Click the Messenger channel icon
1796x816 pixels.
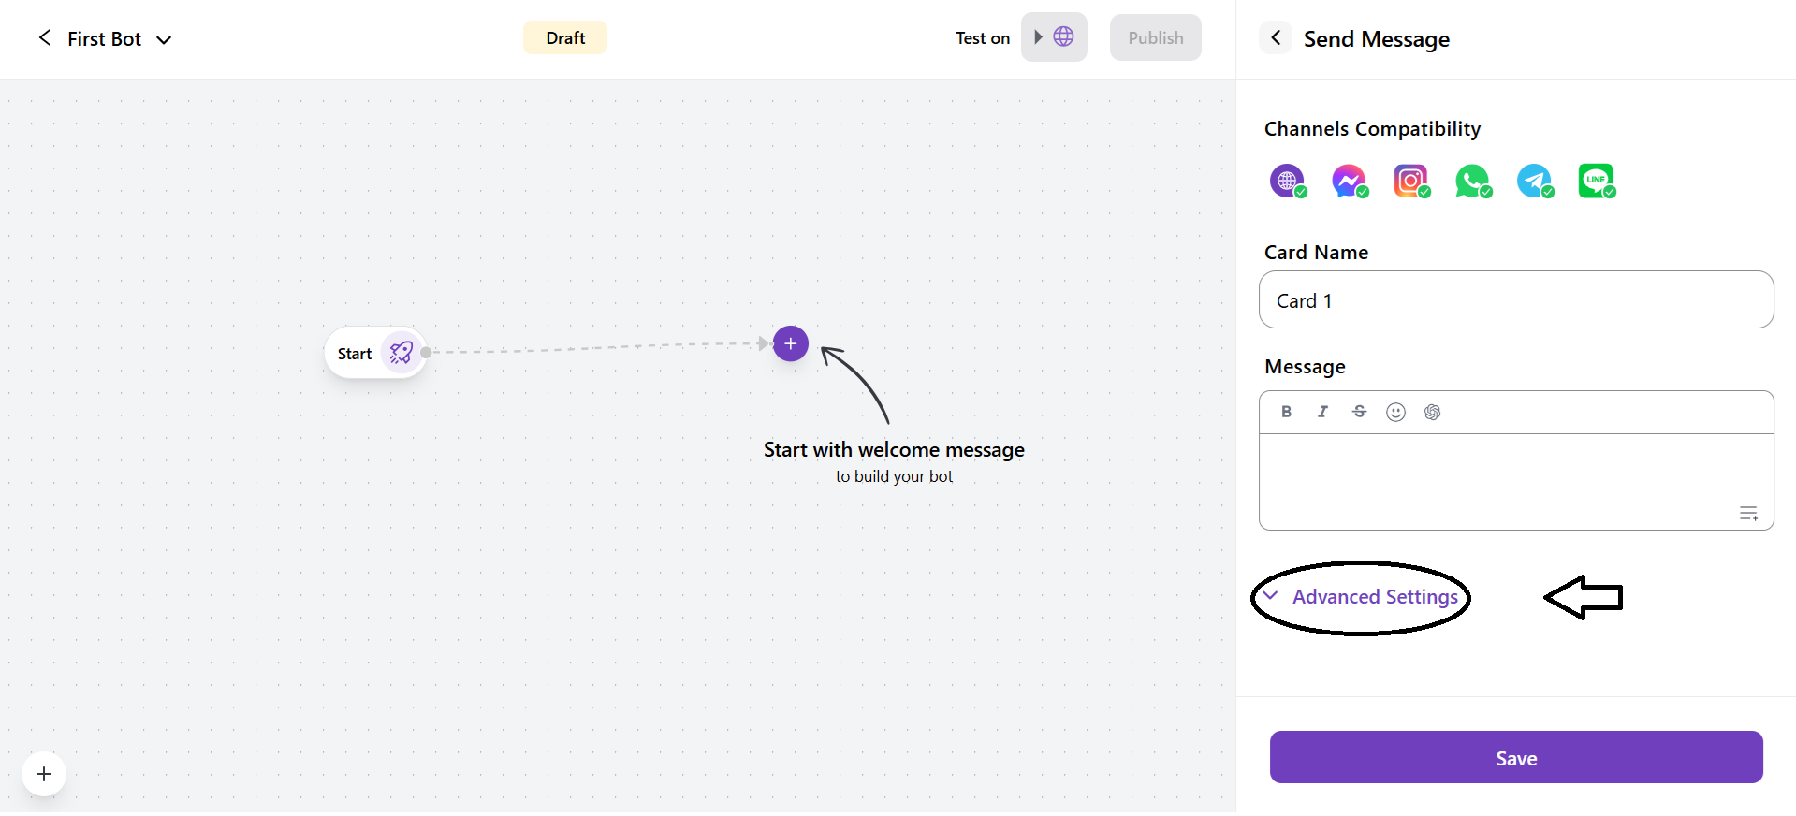[x=1349, y=181]
